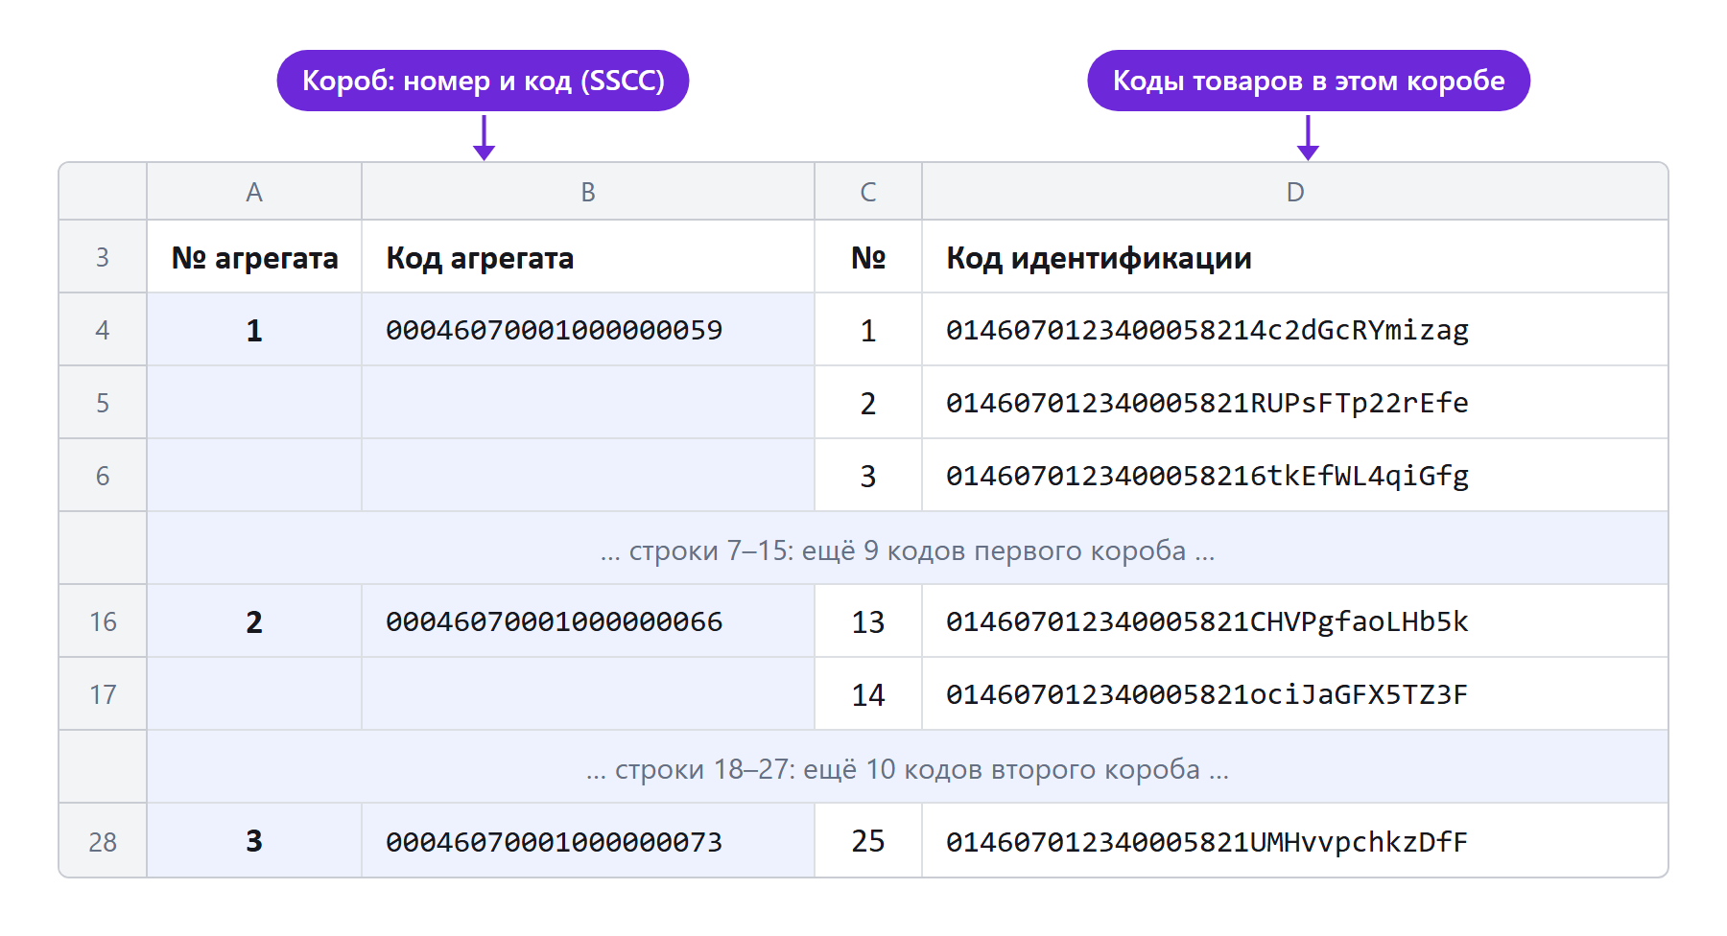1727x936 pixels.
Task: Click item number 25 in column C
Action: click(868, 841)
